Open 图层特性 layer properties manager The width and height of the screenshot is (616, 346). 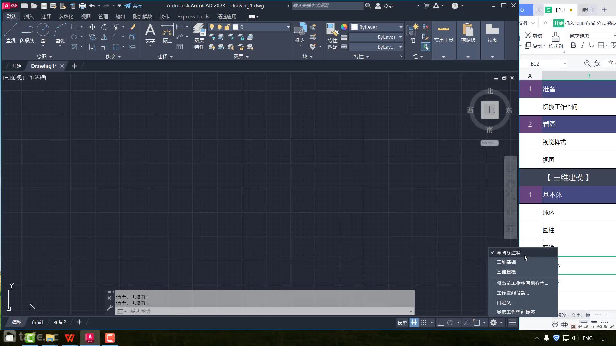pyautogui.click(x=199, y=36)
